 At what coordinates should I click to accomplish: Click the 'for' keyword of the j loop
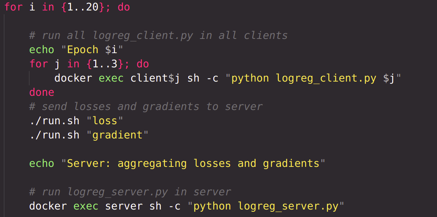coord(39,64)
